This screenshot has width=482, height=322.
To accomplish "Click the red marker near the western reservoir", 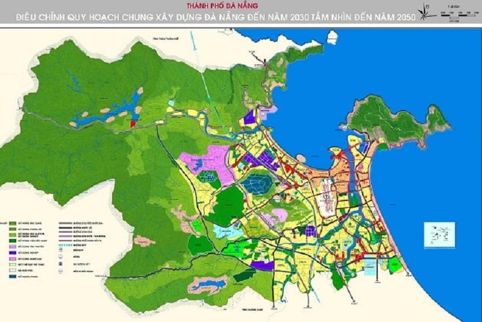I will [133, 124].
